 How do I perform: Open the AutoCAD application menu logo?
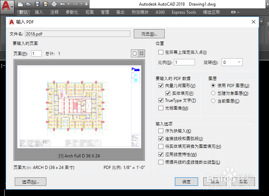click(7, 7)
